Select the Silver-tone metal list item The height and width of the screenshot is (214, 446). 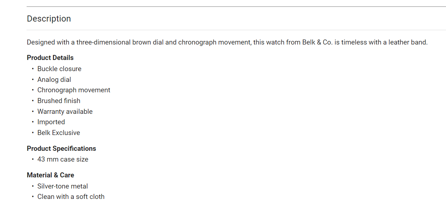click(63, 186)
